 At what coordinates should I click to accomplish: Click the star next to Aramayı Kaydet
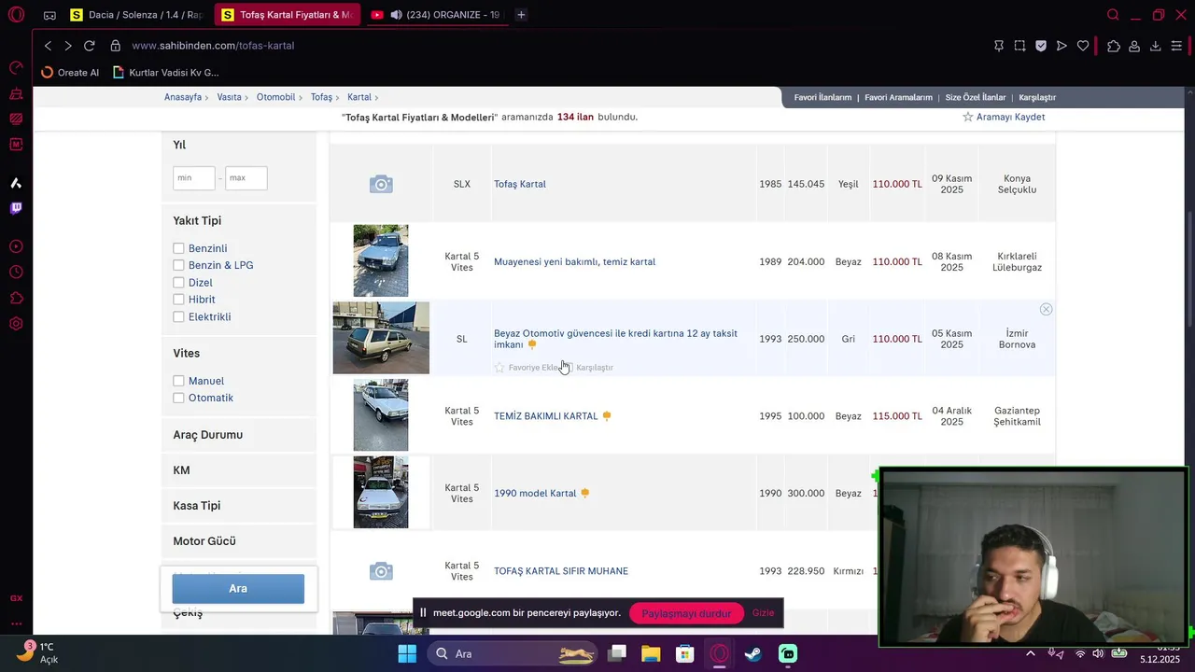click(x=968, y=117)
